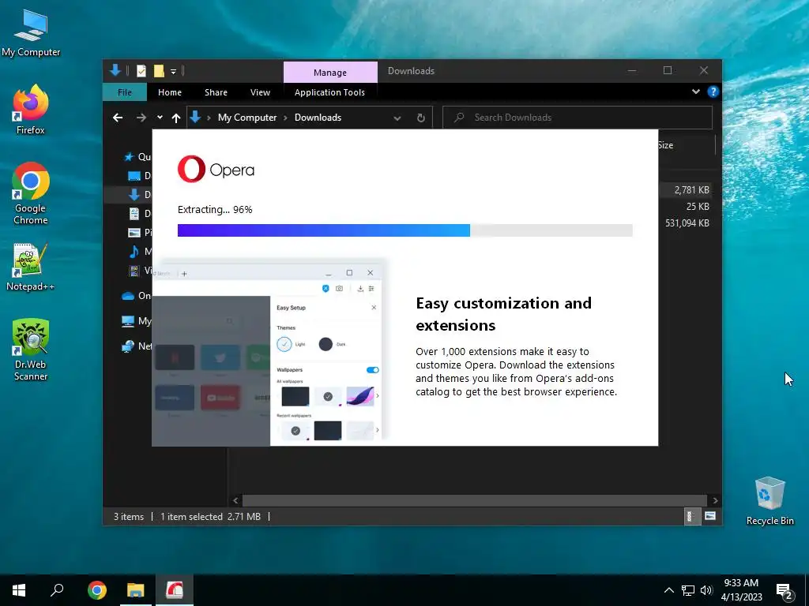The width and height of the screenshot is (809, 606).
Task: Open the recent locations dropdown arrow
Action: 160,118
